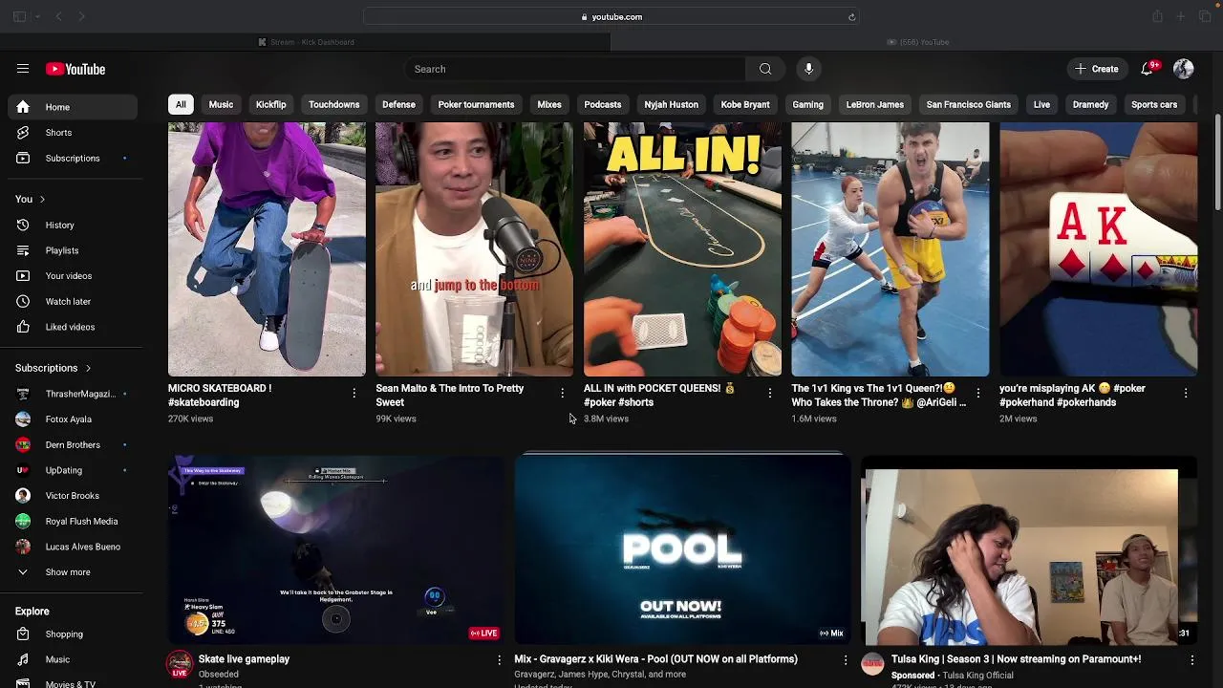Switch to Stream - Kick Dashboard browser tab
Image resolution: width=1223 pixels, height=688 pixels.
[306, 42]
